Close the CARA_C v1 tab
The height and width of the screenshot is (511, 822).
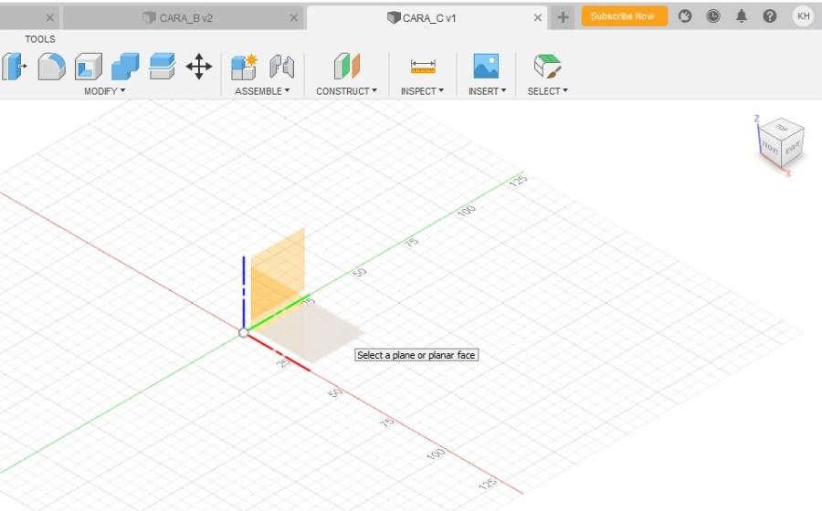(x=538, y=18)
